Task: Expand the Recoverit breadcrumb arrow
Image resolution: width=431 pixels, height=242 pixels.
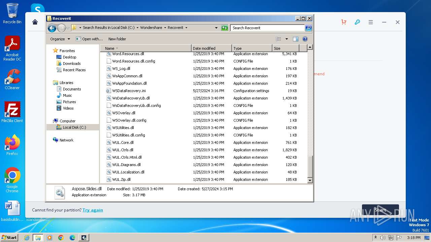Action: pos(186,28)
